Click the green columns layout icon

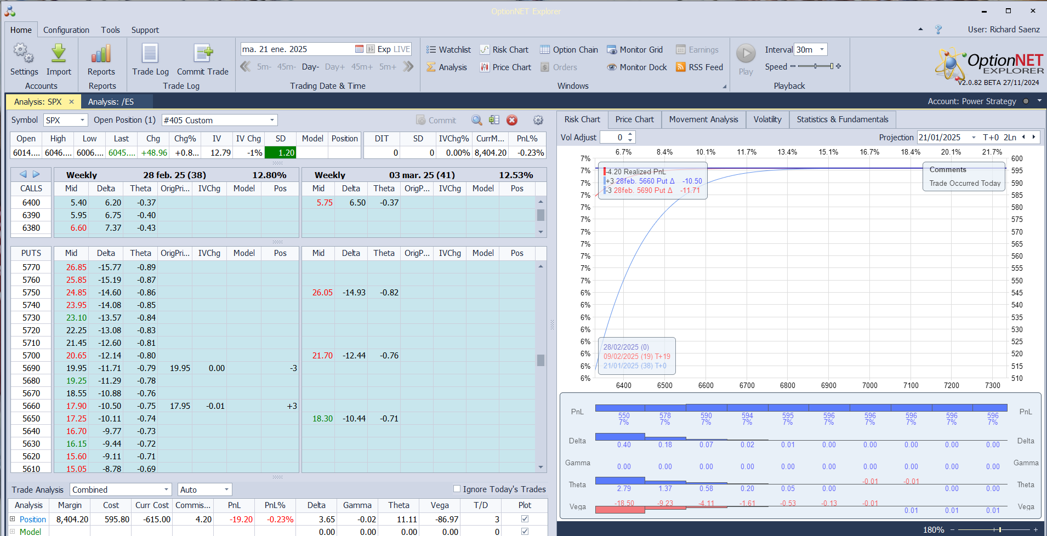[494, 120]
